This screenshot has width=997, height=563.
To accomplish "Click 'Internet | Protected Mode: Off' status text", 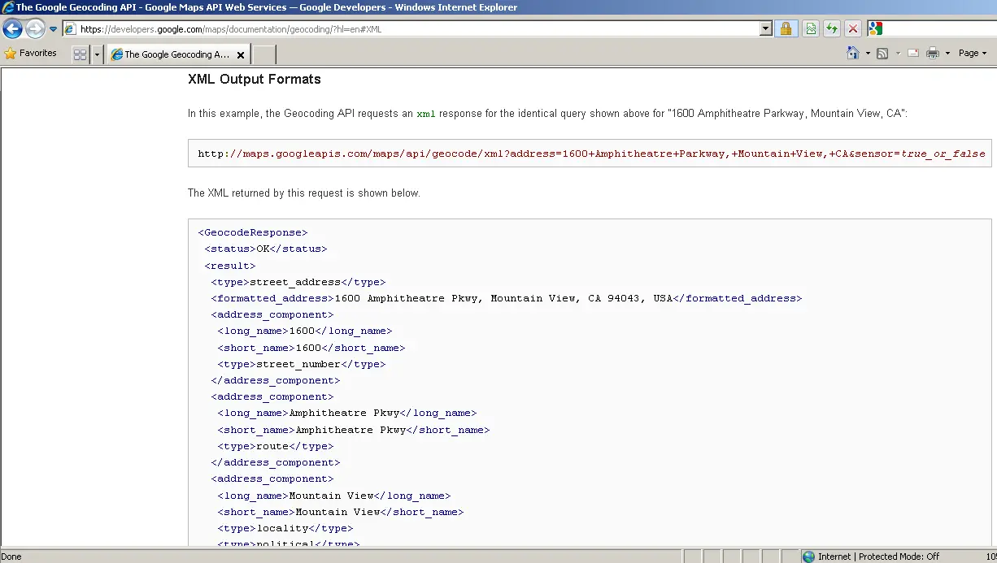I will (x=878, y=557).
